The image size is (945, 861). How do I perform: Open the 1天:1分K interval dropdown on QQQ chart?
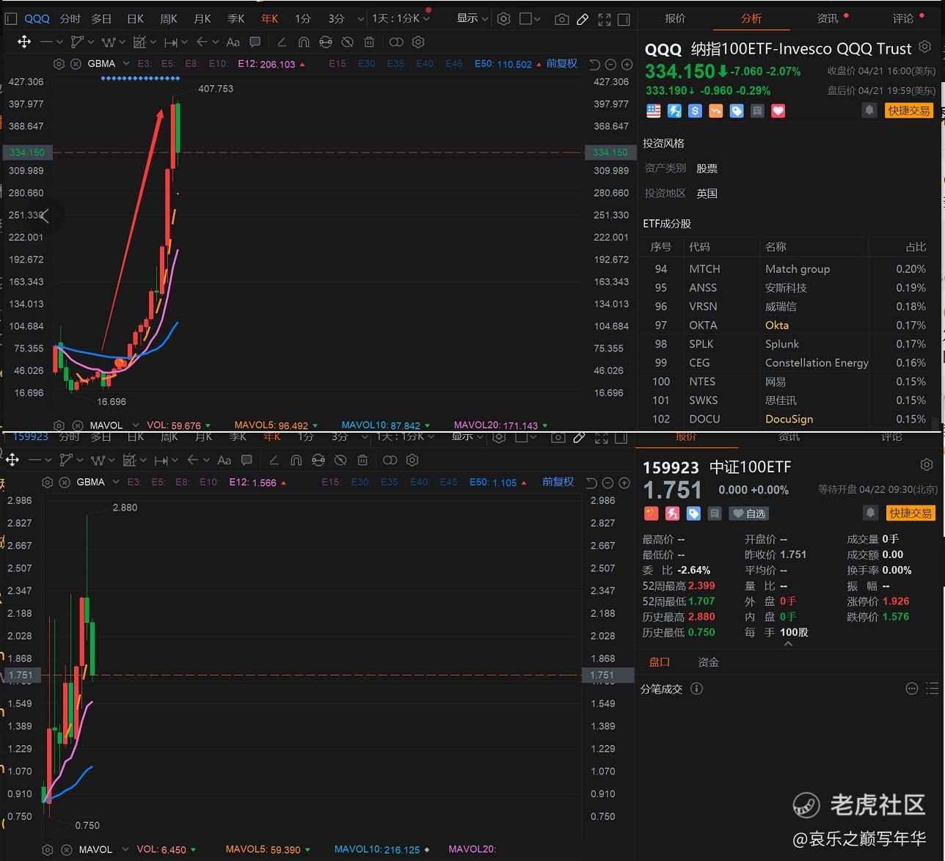click(401, 18)
